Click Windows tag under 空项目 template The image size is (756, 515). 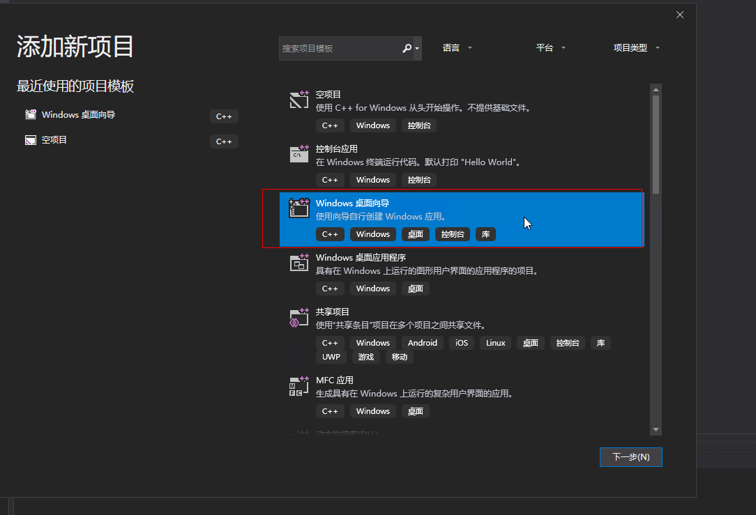(x=372, y=125)
